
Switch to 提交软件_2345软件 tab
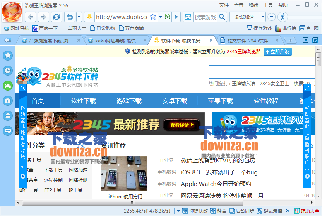[x=249, y=41]
